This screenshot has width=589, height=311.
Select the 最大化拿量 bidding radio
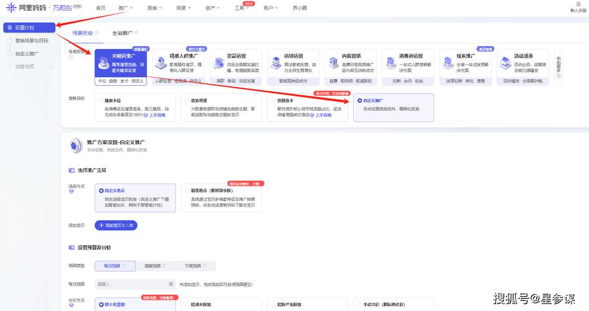101,305
